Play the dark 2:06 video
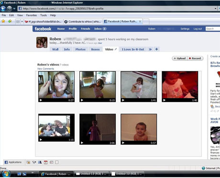The height and width of the screenshot is (178, 220). pyautogui.click(x=98, y=129)
